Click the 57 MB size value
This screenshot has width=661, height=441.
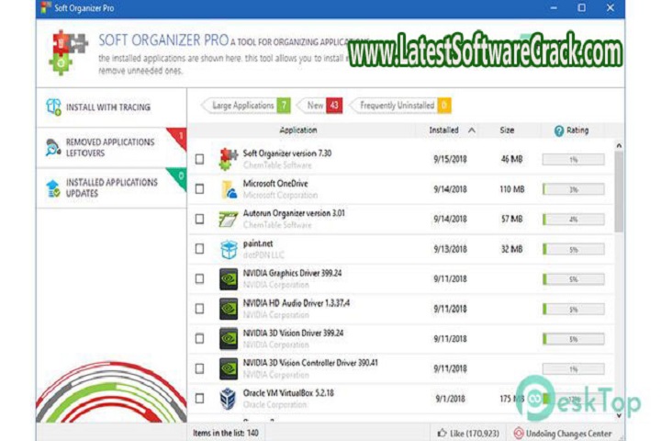(x=511, y=219)
